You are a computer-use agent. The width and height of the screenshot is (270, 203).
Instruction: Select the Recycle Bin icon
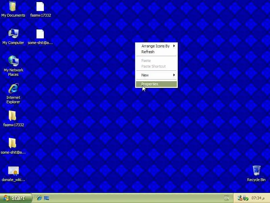click(256, 171)
